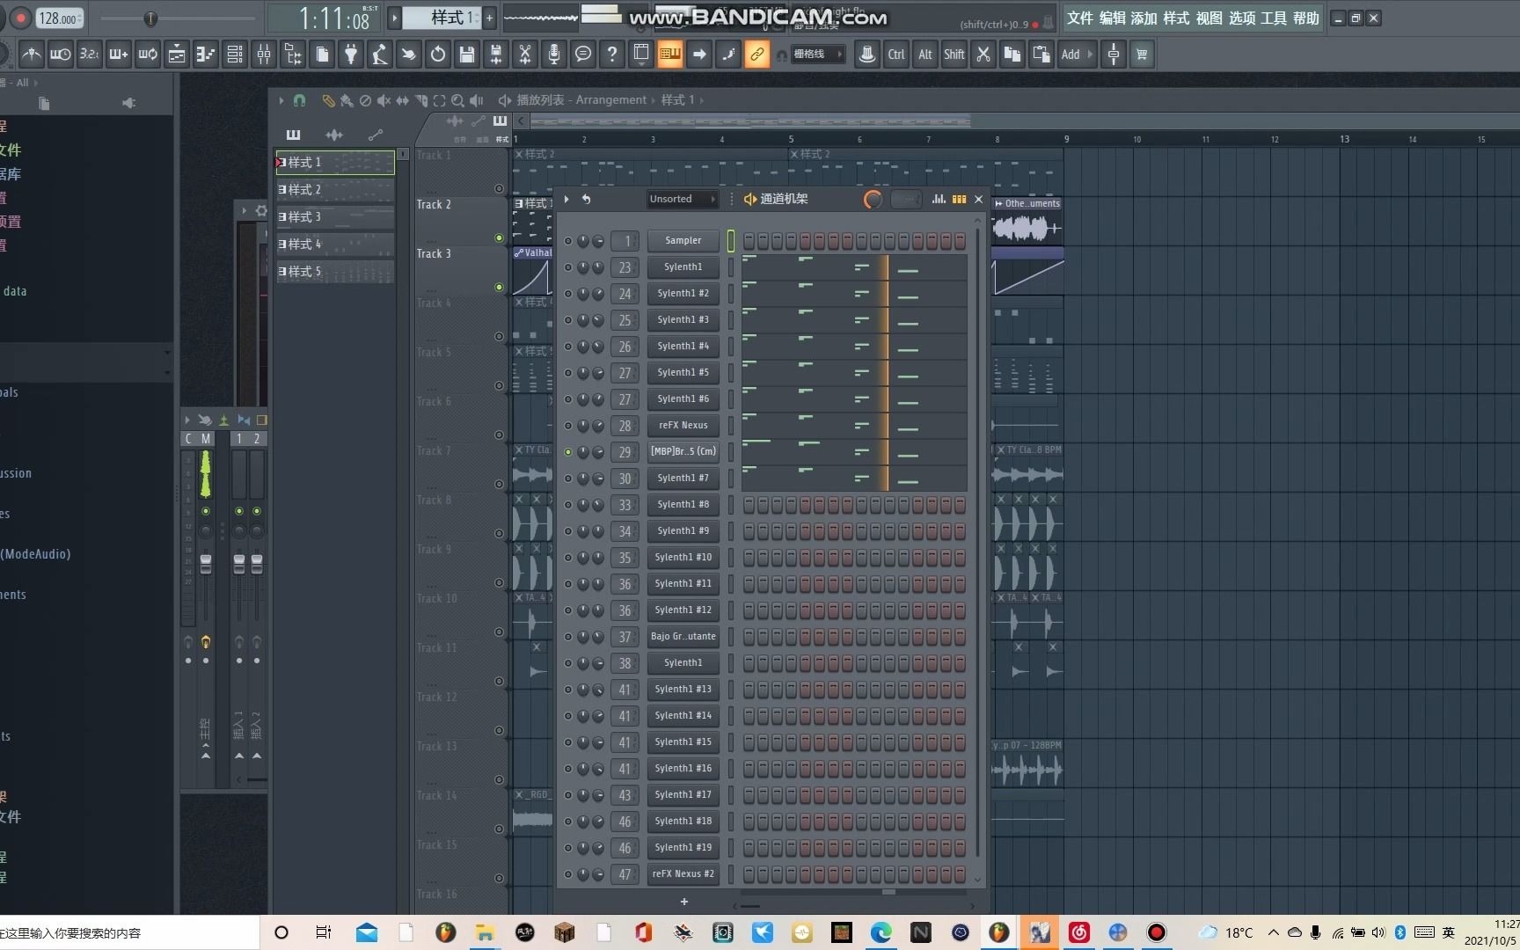Viewport: 1520px width, 950px height.
Task: Open the metronome toggle in toolbar
Action: (x=32, y=55)
